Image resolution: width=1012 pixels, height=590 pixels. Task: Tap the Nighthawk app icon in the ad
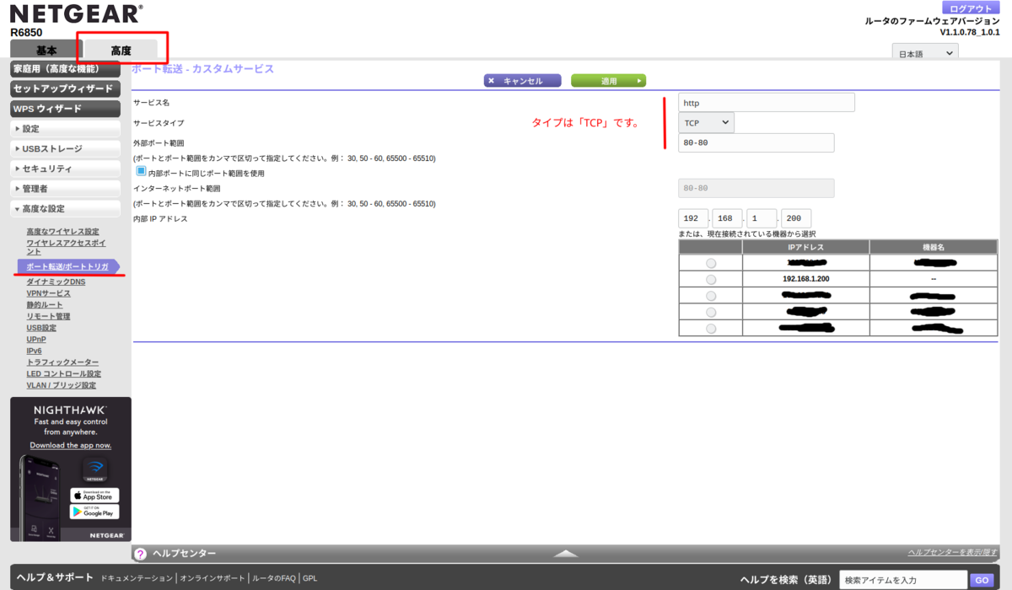click(x=94, y=470)
